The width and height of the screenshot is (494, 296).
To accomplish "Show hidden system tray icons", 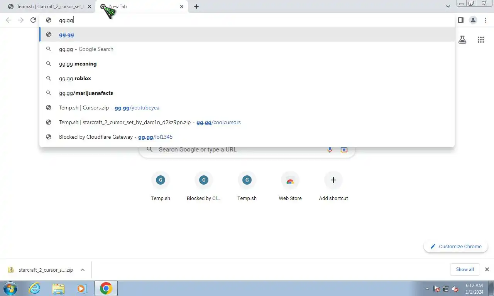I will (x=427, y=289).
